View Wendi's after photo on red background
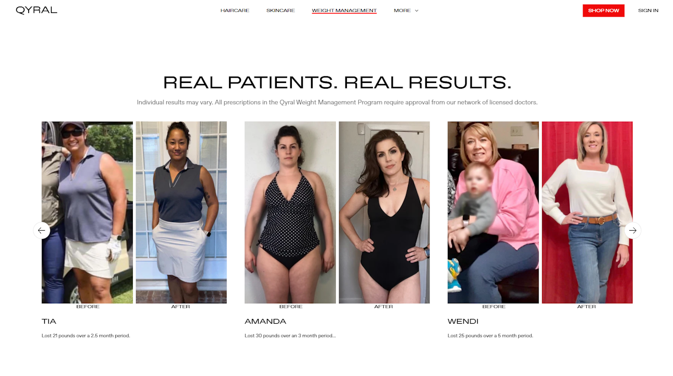This screenshot has width=673, height=376. pos(587,213)
